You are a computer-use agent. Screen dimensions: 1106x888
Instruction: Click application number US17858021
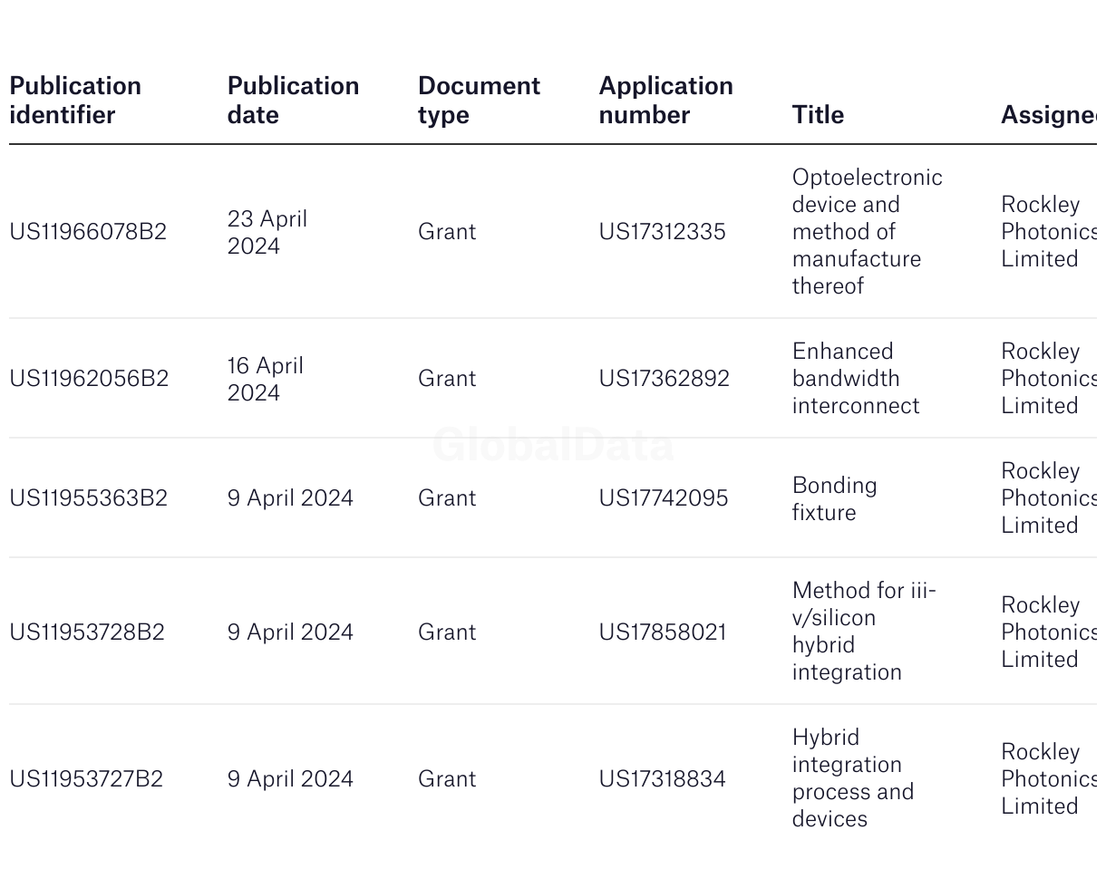click(663, 632)
